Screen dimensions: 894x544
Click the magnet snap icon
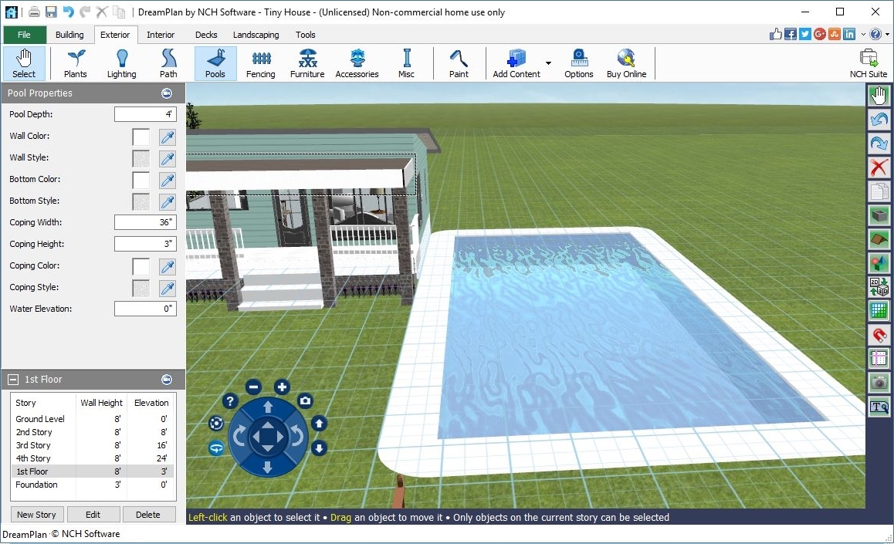tap(879, 335)
